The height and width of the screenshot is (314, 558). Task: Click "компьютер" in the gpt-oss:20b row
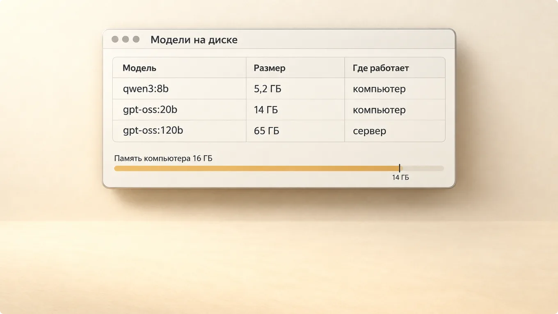pos(379,110)
